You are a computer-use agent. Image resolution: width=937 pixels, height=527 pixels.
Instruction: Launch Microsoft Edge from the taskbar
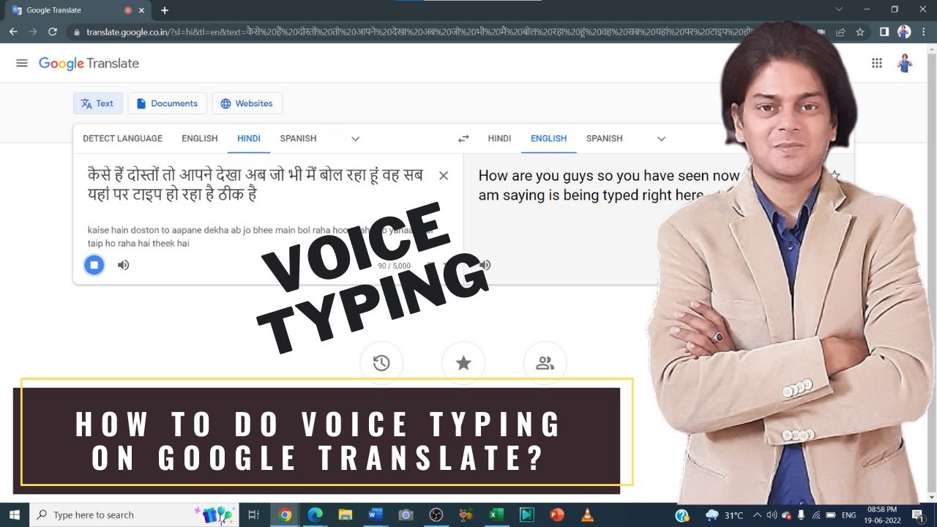[x=316, y=515]
